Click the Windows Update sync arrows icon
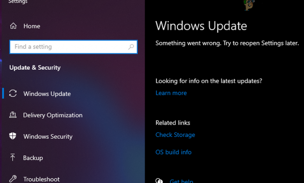This screenshot has height=183, width=304. coord(13,93)
